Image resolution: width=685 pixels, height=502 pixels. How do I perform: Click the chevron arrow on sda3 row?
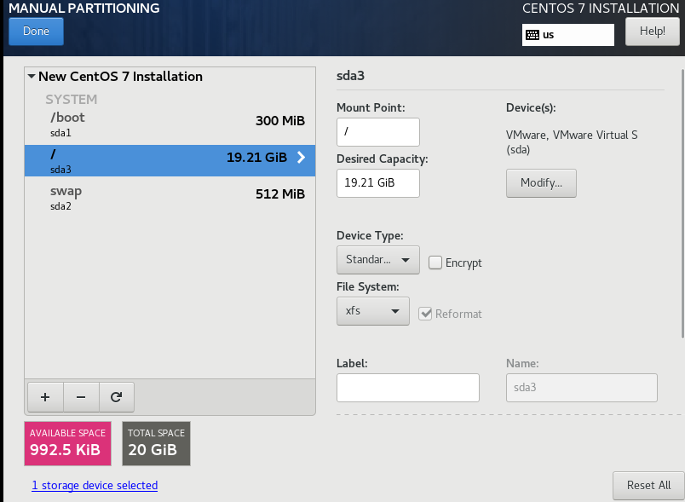[301, 158]
